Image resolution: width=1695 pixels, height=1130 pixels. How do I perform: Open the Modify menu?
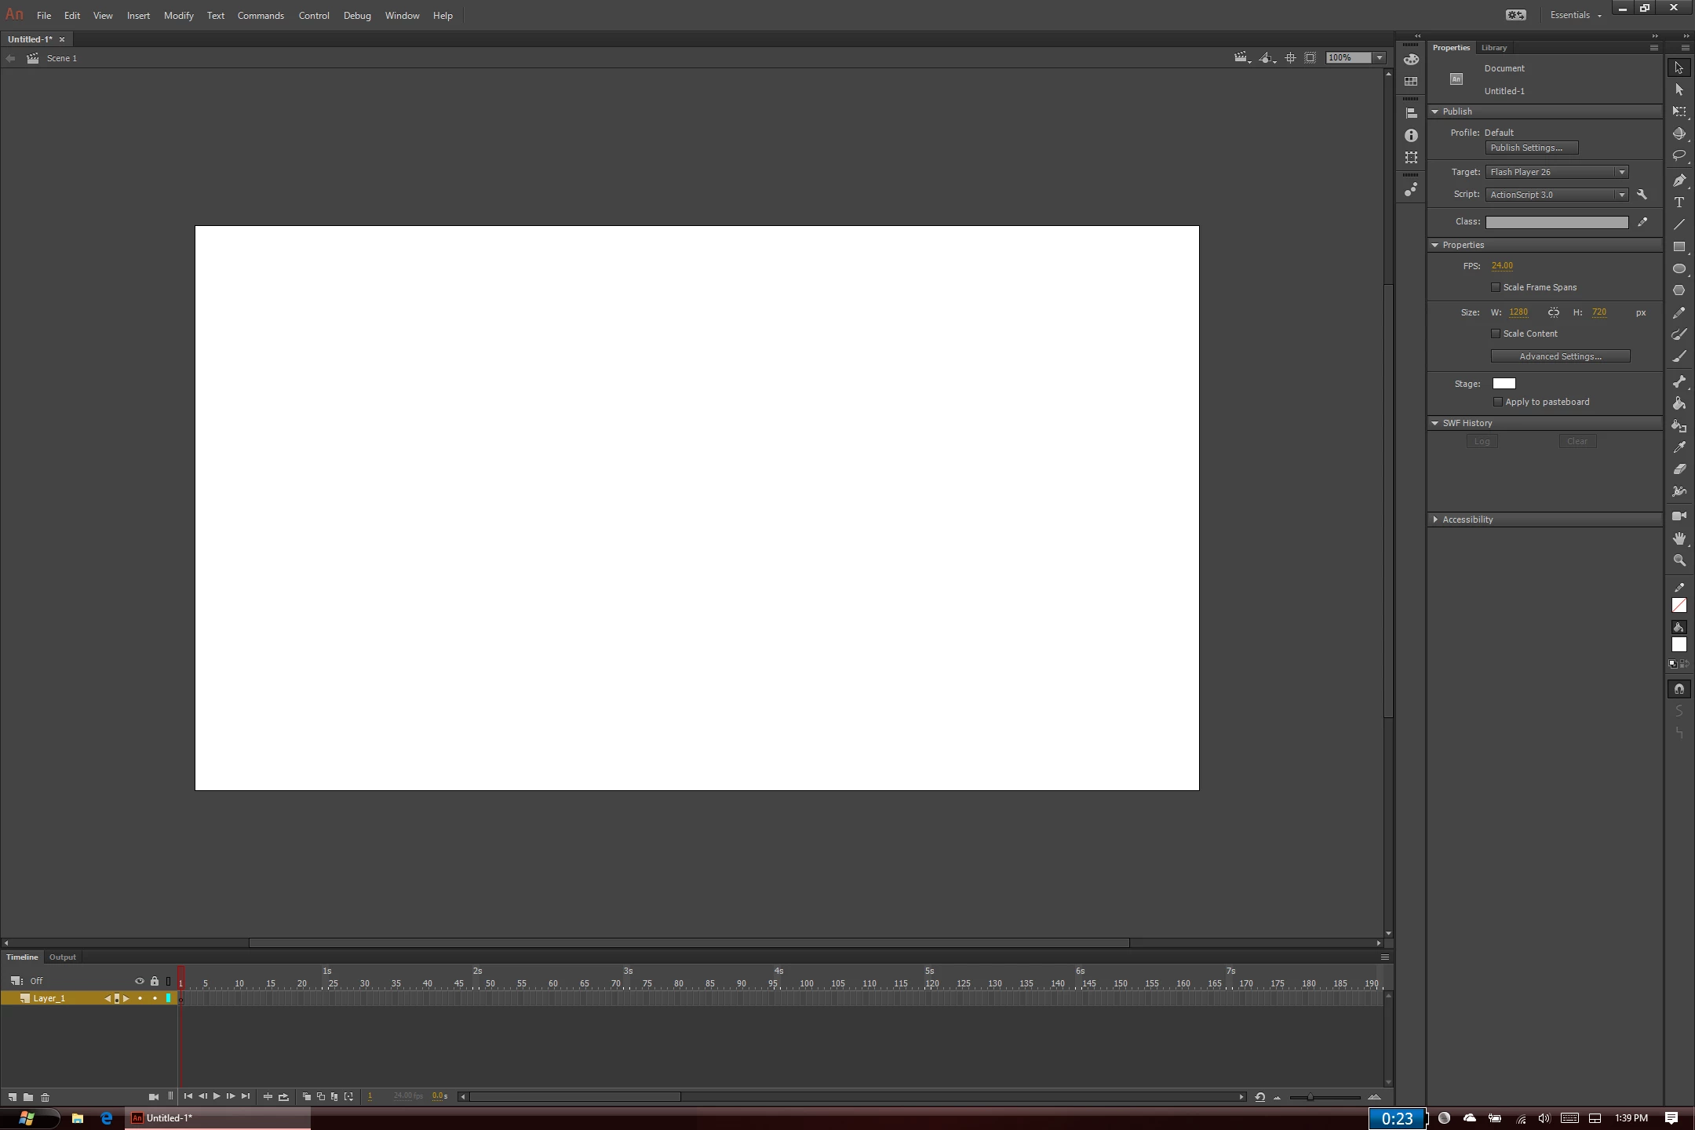click(x=178, y=16)
